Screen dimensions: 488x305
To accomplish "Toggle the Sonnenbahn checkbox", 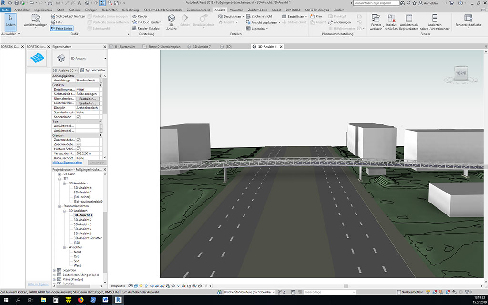I will click(x=79, y=117).
